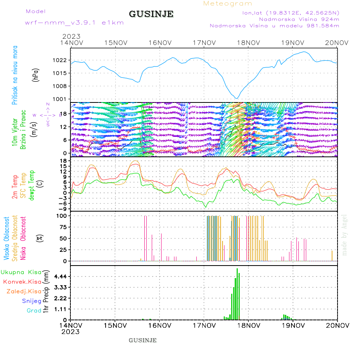Select the 1.11 precipitation tick label
This screenshot has width=352, height=352.
point(60,309)
